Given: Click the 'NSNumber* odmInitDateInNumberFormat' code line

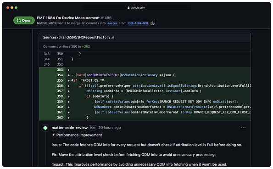Looking at the screenshot, I should [173, 107].
